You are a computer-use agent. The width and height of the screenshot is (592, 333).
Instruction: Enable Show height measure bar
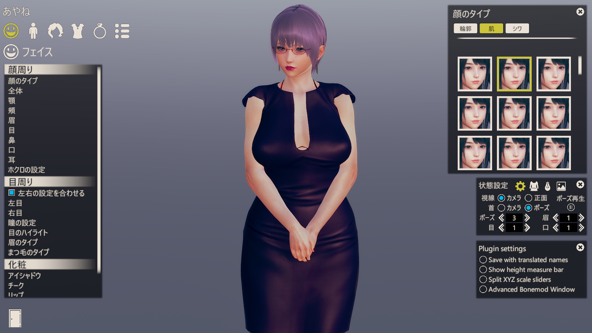(x=483, y=270)
